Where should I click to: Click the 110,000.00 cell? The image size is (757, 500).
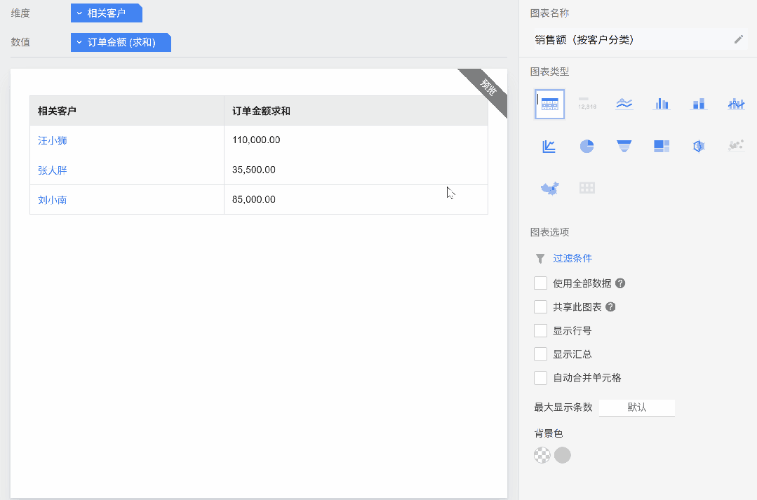pos(356,140)
